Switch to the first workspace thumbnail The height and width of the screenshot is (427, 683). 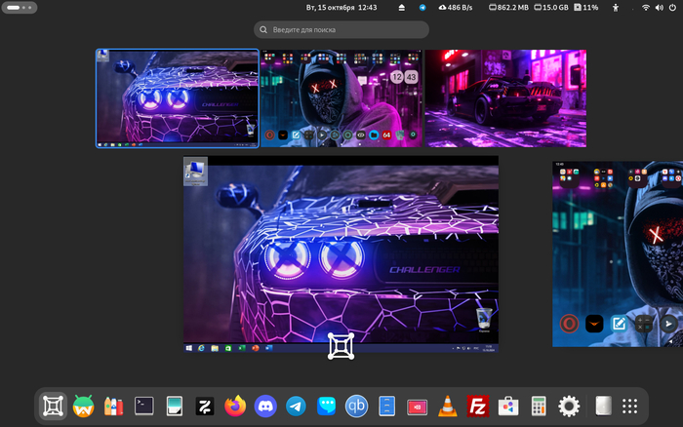click(178, 98)
